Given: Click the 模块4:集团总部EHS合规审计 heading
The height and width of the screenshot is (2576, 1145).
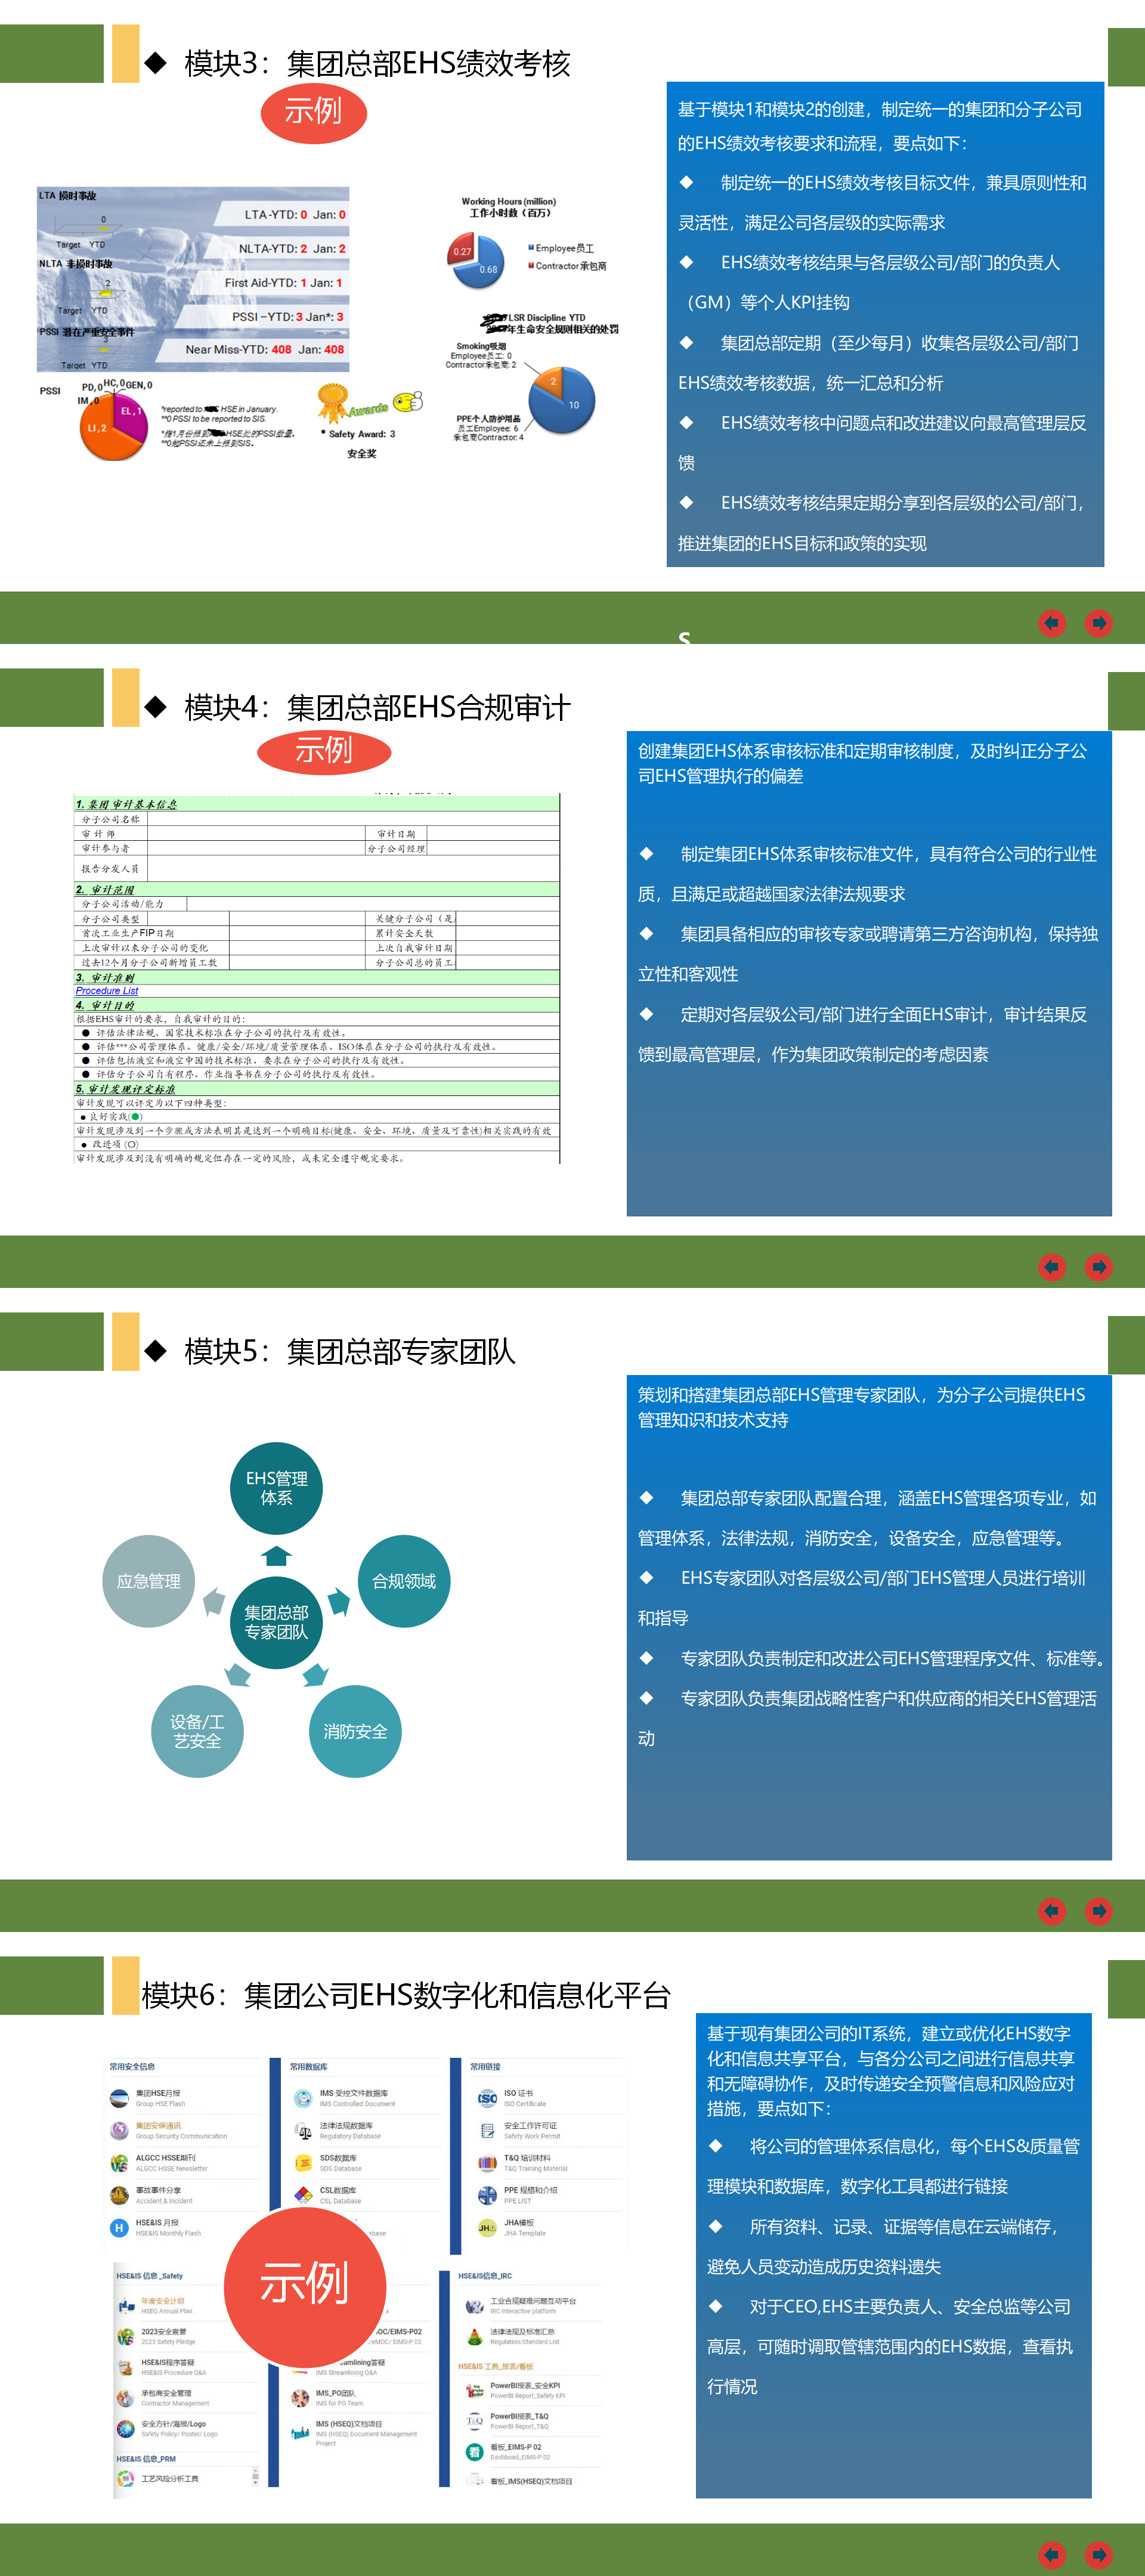Looking at the screenshot, I should click(x=377, y=707).
